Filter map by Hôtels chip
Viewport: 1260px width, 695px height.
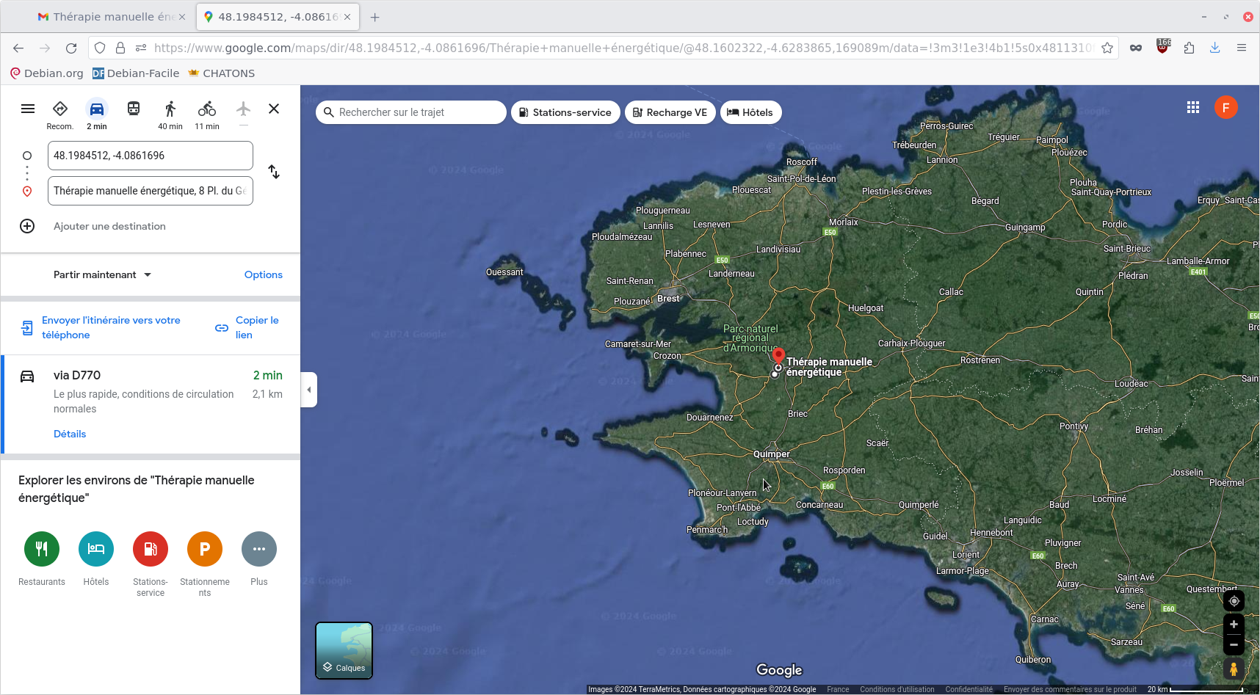pos(751,112)
